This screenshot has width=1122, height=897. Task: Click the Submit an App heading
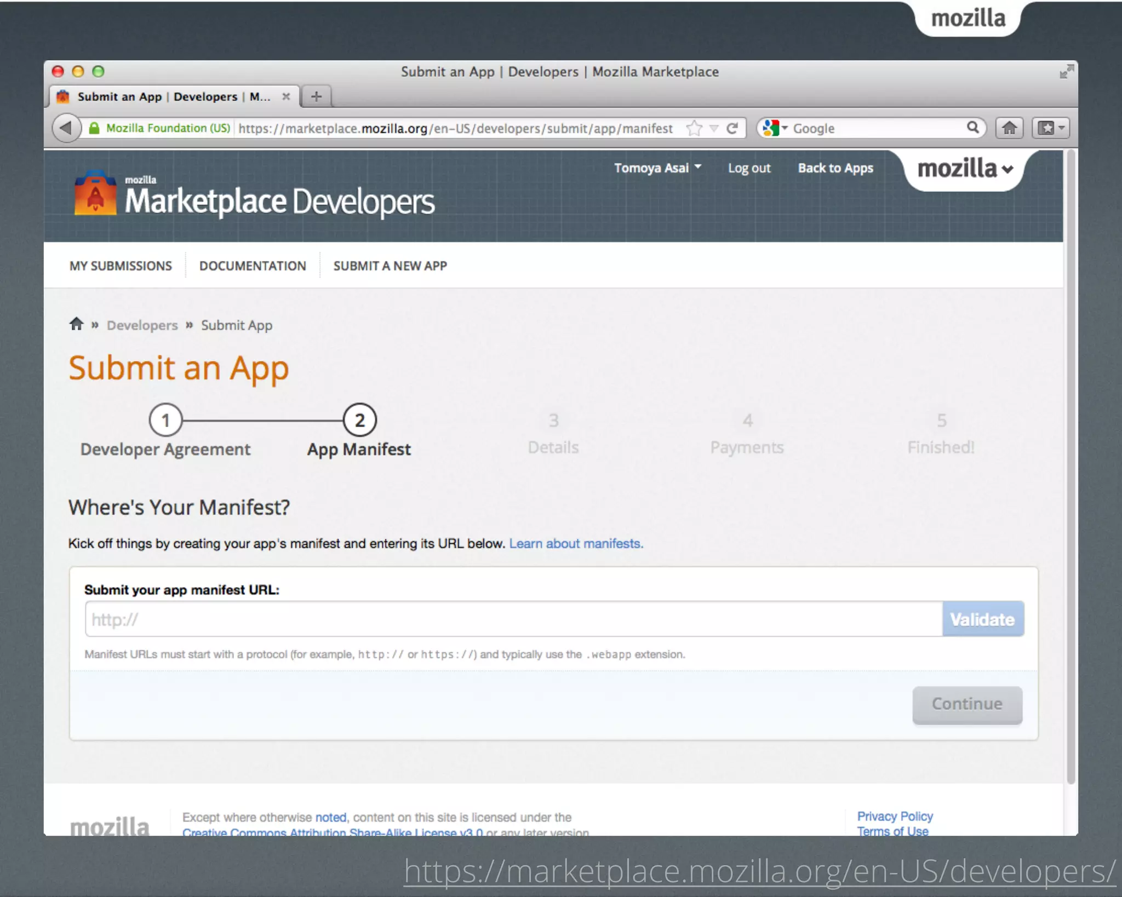(179, 368)
